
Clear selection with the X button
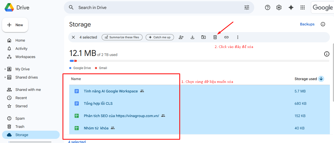[x=73, y=37]
